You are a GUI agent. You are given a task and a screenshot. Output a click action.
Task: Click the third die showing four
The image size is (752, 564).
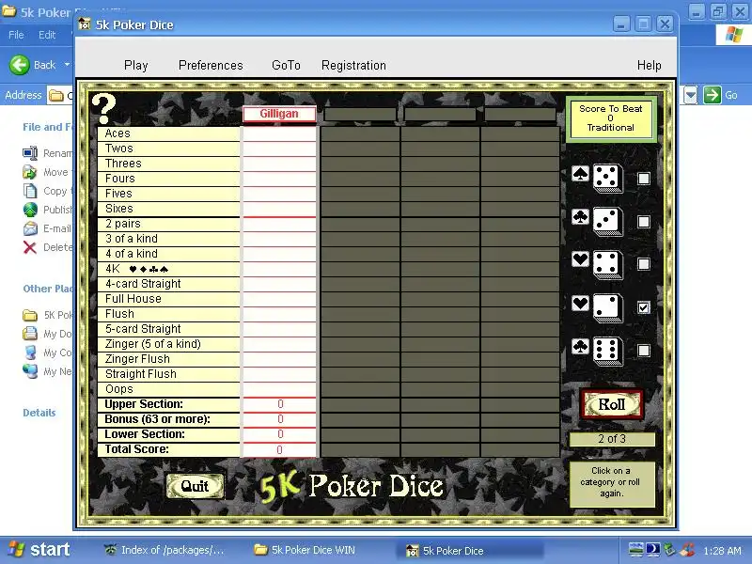click(607, 265)
